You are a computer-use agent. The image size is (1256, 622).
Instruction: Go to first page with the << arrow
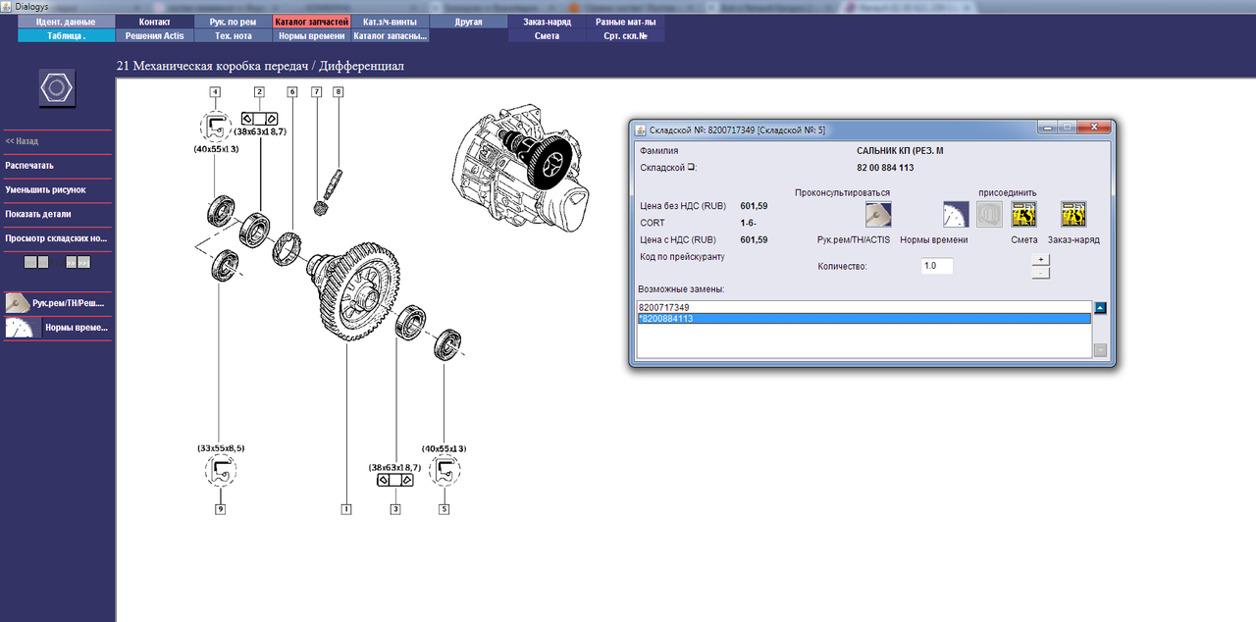click(30, 262)
